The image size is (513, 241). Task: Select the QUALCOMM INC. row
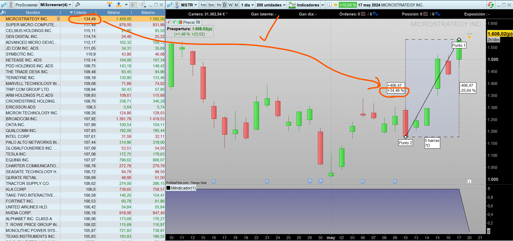click(83, 131)
